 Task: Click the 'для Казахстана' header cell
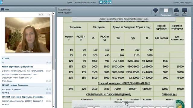(177, 38)
